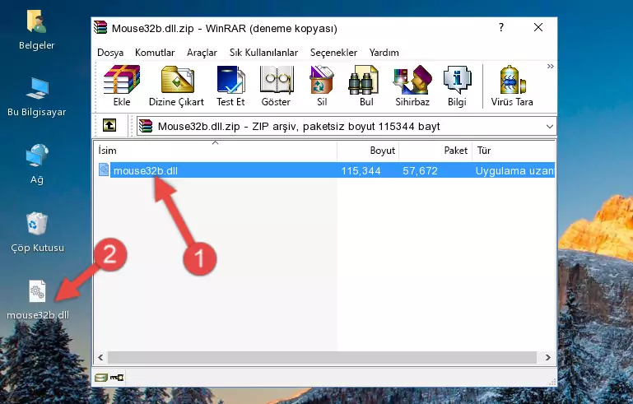Click the Sil delete icon
633x404 pixels.
tap(322, 86)
